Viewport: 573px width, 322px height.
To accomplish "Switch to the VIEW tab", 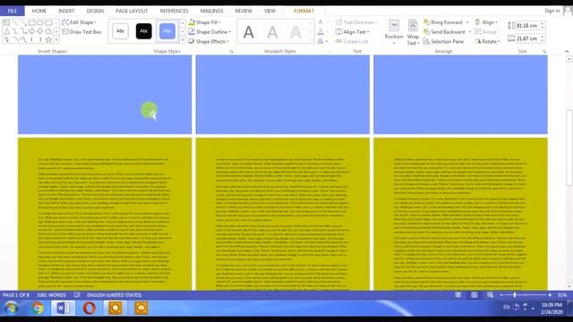I will point(269,11).
